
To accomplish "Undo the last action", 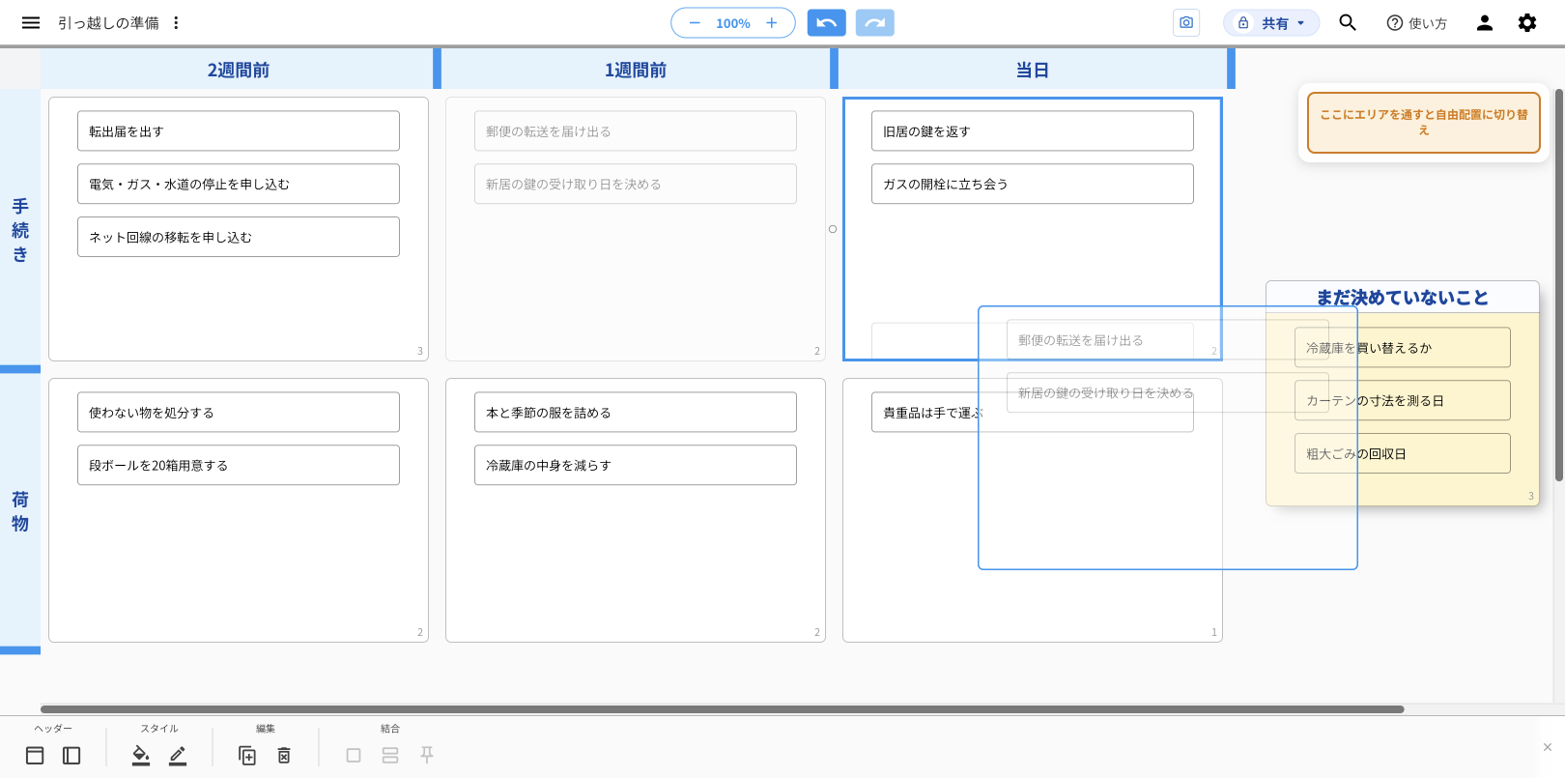I will click(827, 23).
